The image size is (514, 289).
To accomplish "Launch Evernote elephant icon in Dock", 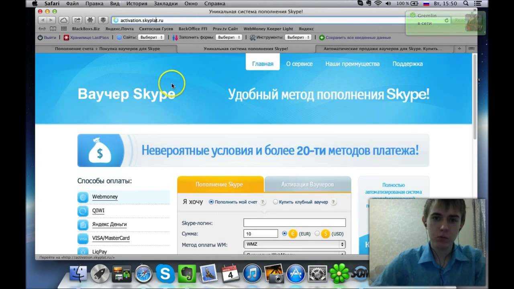I will point(187,274).
